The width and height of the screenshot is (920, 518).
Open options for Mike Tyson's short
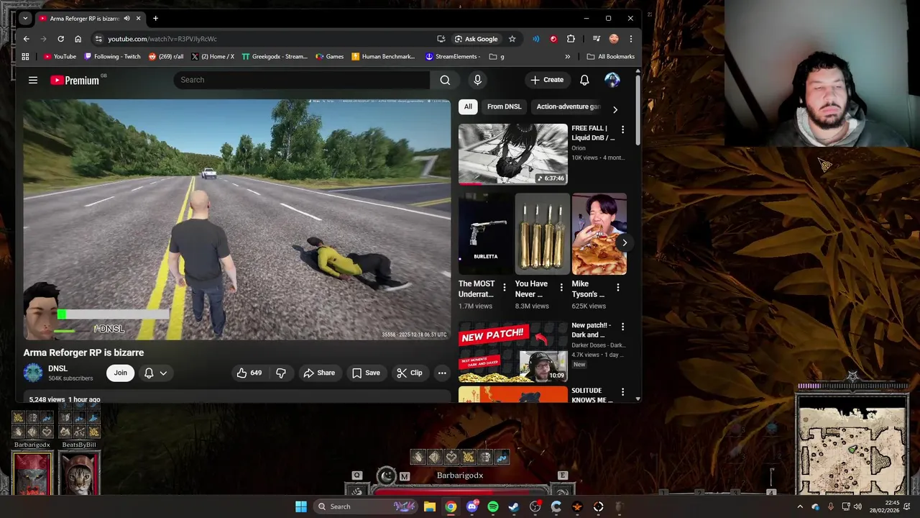tap(617, 288)
